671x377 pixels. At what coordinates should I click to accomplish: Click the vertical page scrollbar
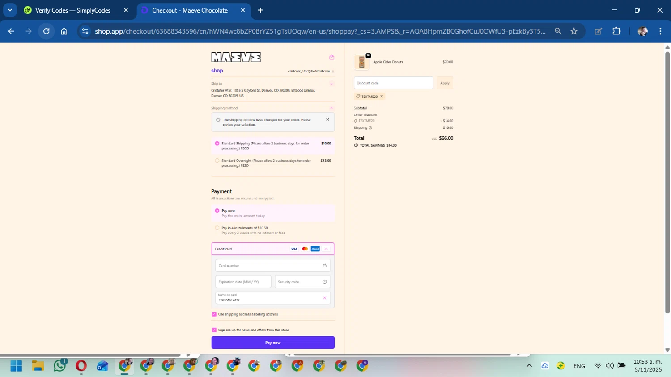pos(667,182)
